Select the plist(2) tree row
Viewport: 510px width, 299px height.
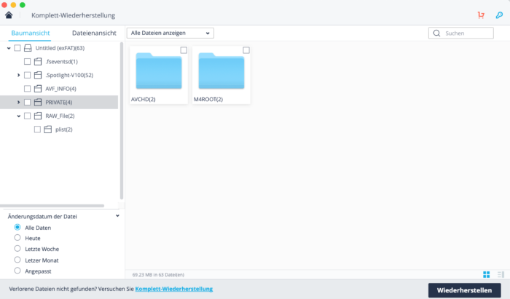(59, 129)
